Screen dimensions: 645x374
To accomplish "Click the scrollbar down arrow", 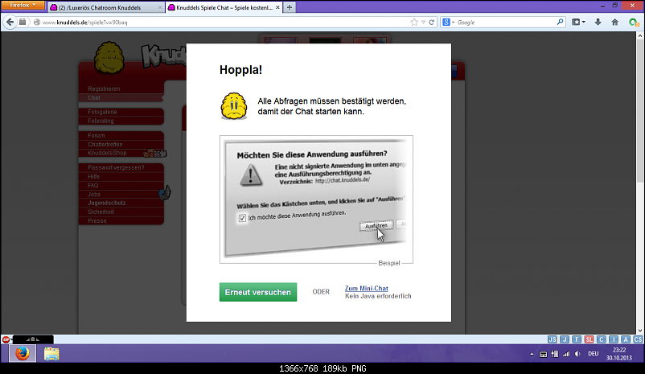I will point(640,331).
